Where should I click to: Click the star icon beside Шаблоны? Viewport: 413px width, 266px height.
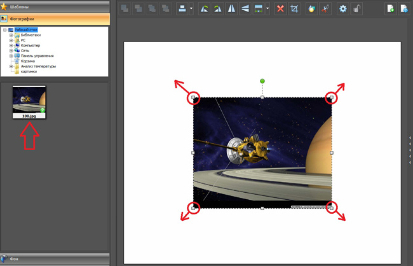point(4,6)
